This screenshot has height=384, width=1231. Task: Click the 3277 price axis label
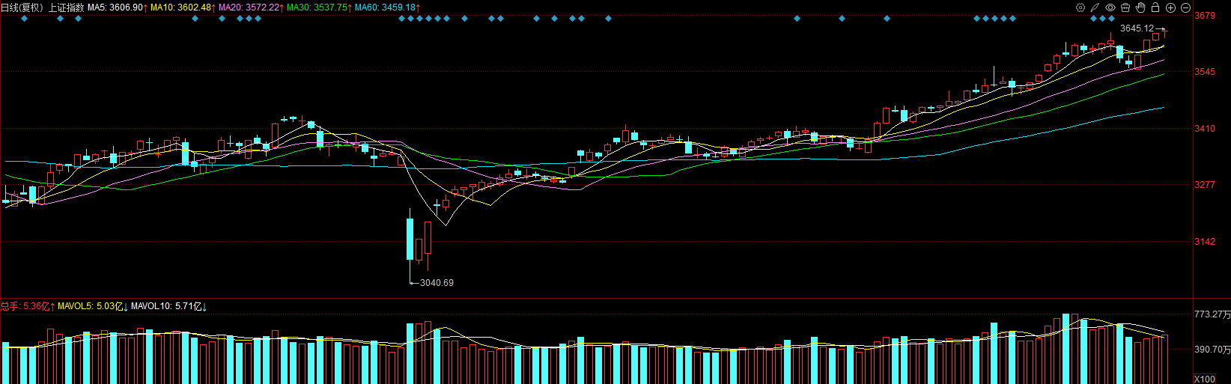click(1205, 185)
